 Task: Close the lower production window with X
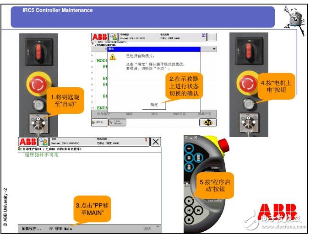coord(156,142)
